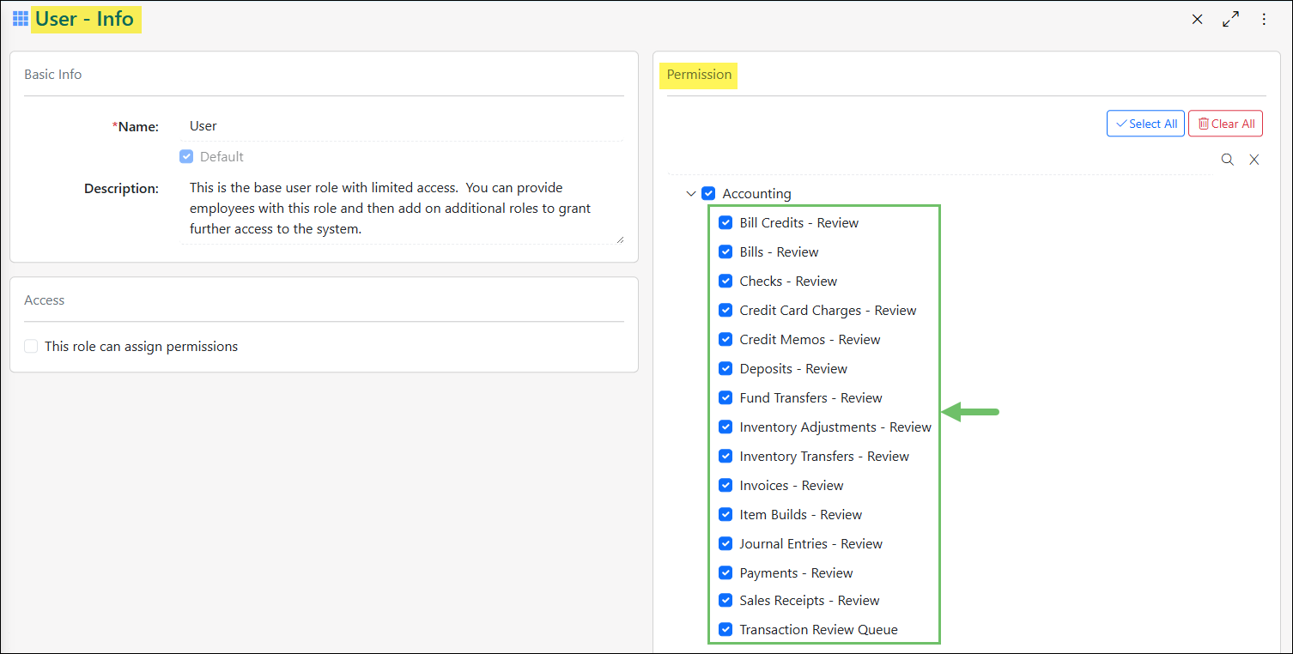Screen dimensions: 1293x654
Task: Toggle the Default role checkbox
Action: (186, 157)
